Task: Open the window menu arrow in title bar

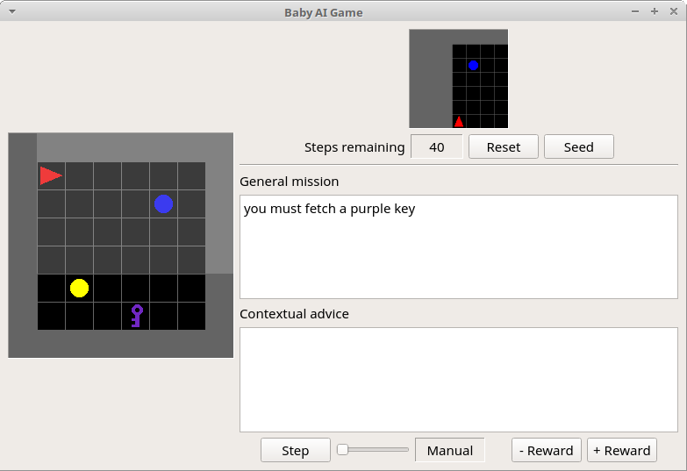Action: (11, 12)
